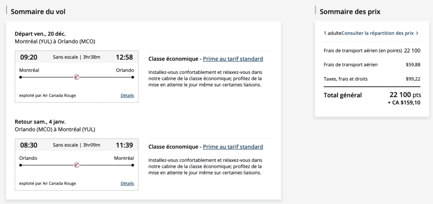This screenshot has height=204, width=433.
Task: Expand price breakdown using the chevron arrow
Action: point(417,33)
